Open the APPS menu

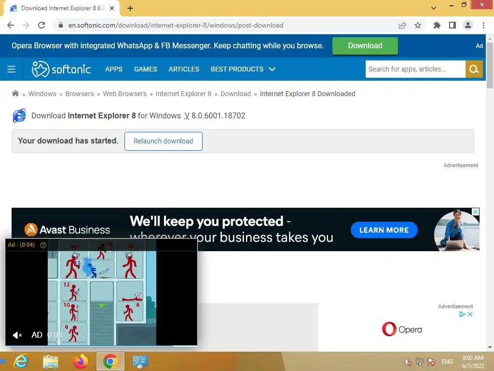click(114, 69)
